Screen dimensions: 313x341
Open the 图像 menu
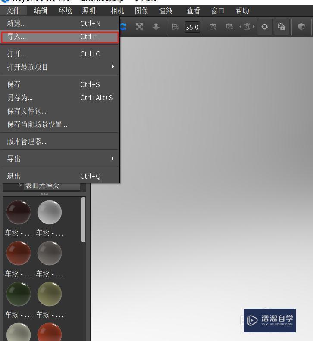(x=141, y=11)
